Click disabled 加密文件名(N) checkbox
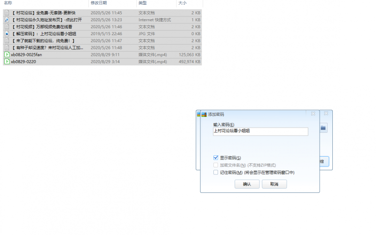The height and width of the screenshot is (235, 376). 216,165
